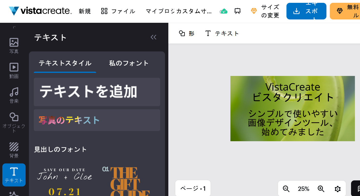This screenshot has height=196, width=360.
Task: Switch to 私のフォント tab
Action: (129, 63)
